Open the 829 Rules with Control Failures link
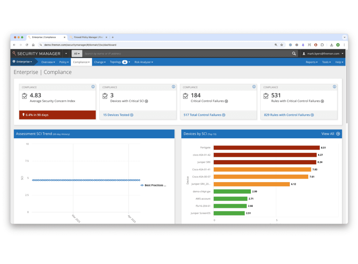358x264 pixels. [289, 115]
